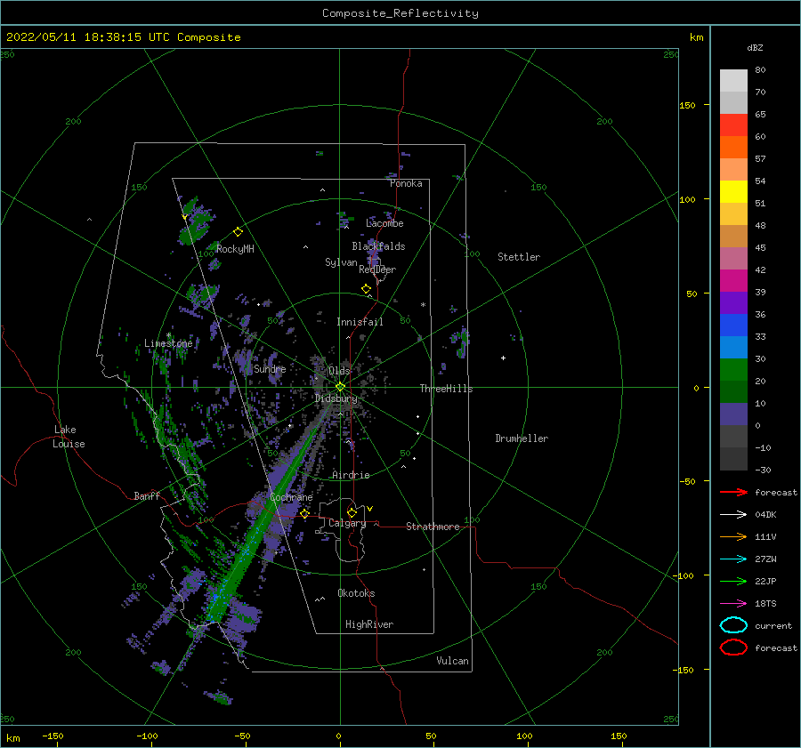Click the 150 value on the right axis

[x=687, y=105]
